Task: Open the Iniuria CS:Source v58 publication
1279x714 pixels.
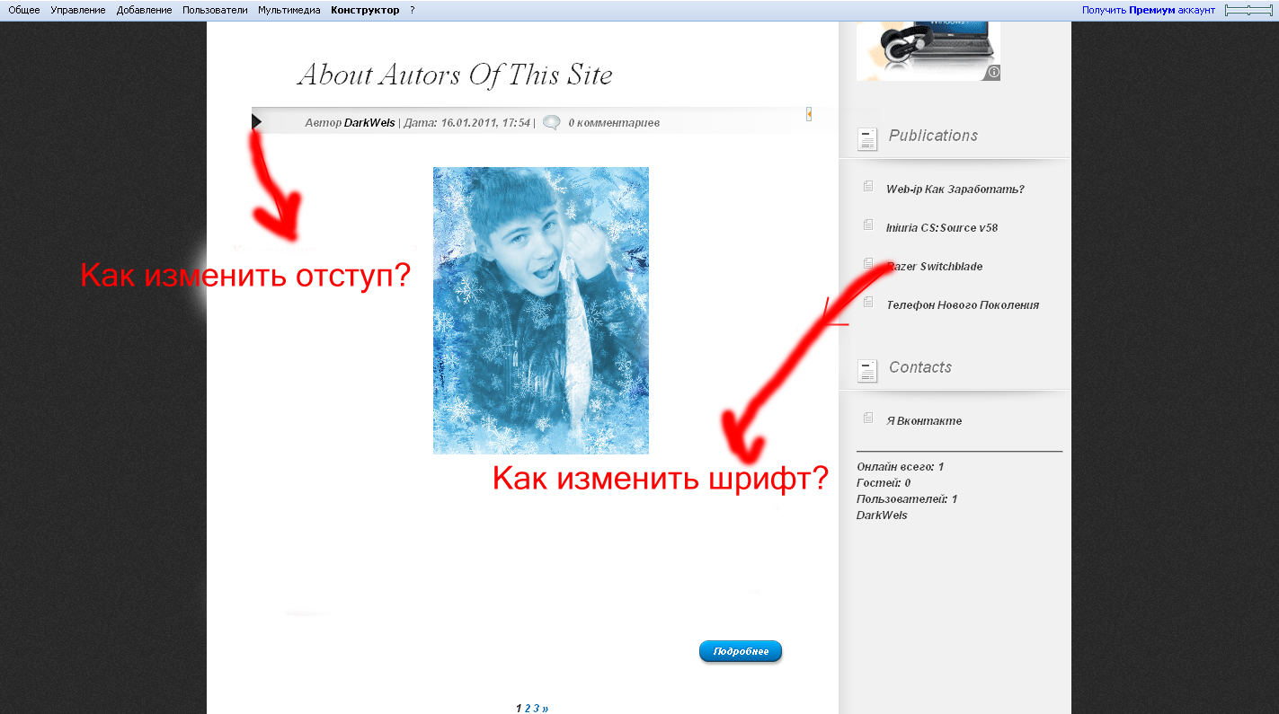Action: 942,227
